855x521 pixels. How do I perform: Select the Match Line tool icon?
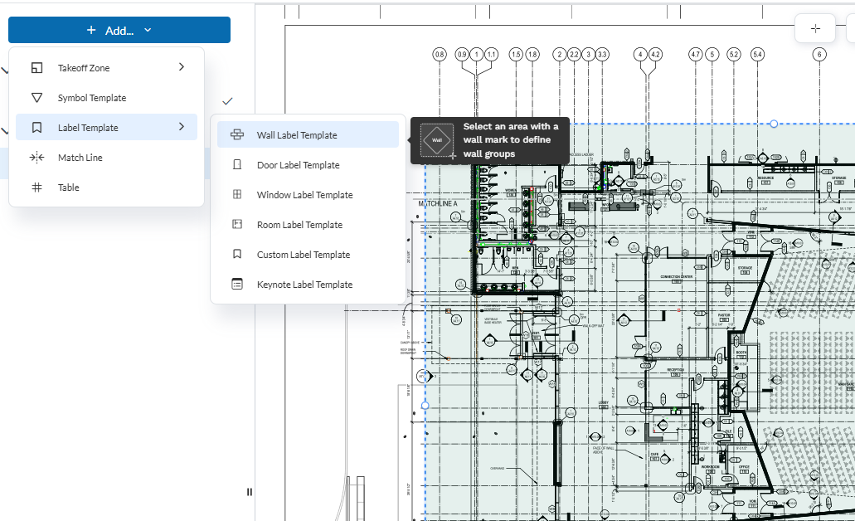[36, 157]
